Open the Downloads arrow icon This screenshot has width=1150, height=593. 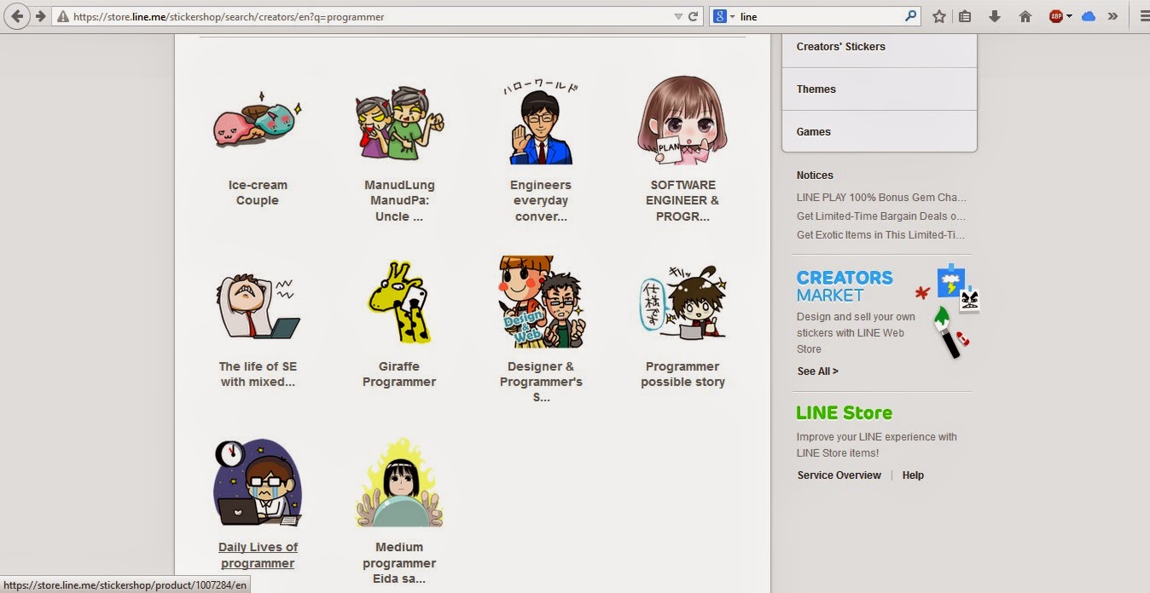(x=996, y=15)
